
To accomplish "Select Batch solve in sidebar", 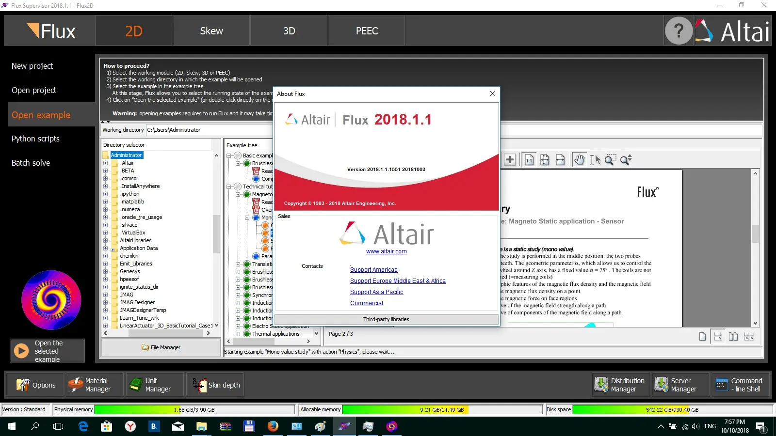I will point(31,163).
